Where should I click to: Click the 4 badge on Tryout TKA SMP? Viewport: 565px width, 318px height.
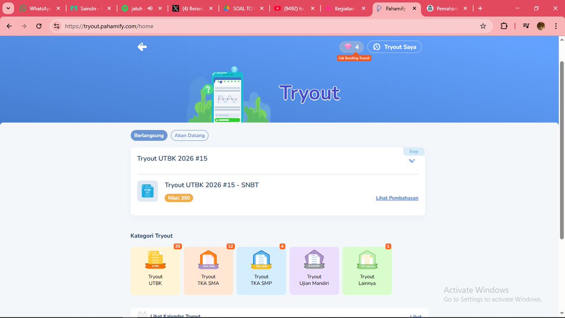click(282, 246)
